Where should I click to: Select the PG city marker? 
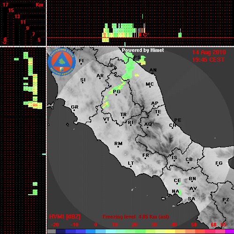point(117,92)
